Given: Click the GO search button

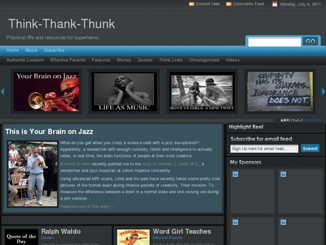Looking at the screenshot, I should point(310,41).
